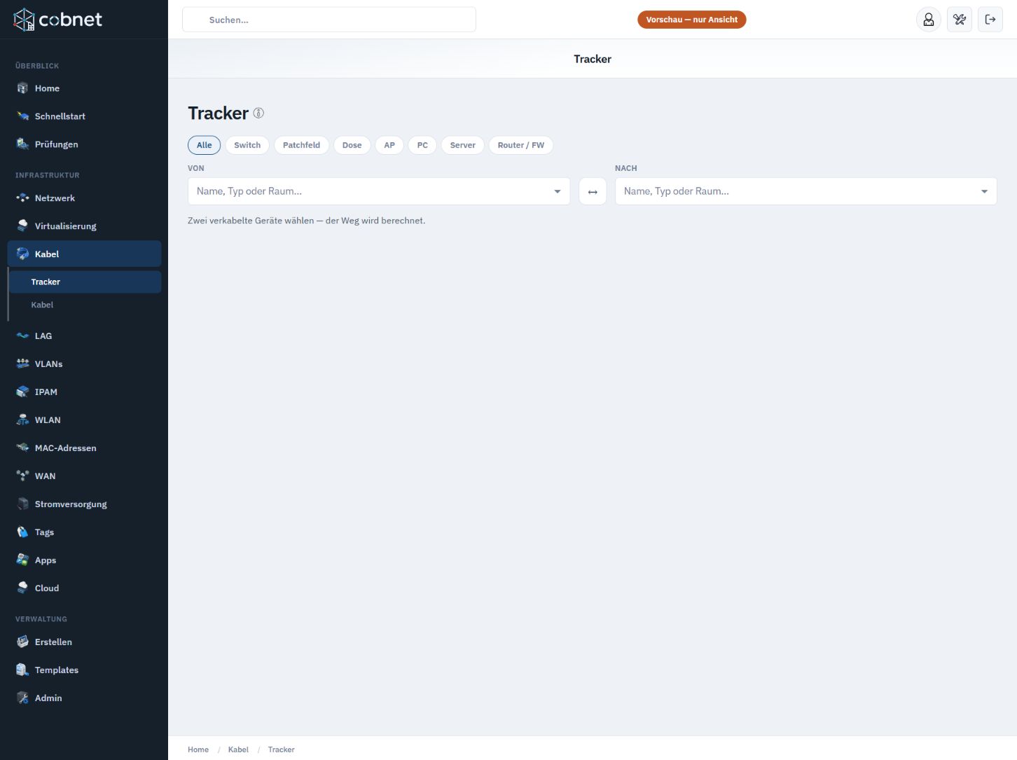Viewport: 1017px width, 760px height.
Task: Open the Nach device dropdown
Action: pyautogui.click(x=806, y=191)
